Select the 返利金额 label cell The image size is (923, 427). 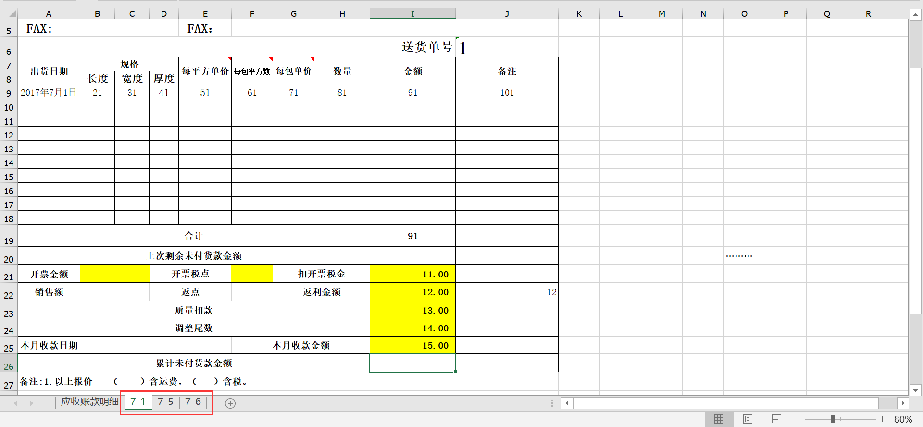(321, 292)
